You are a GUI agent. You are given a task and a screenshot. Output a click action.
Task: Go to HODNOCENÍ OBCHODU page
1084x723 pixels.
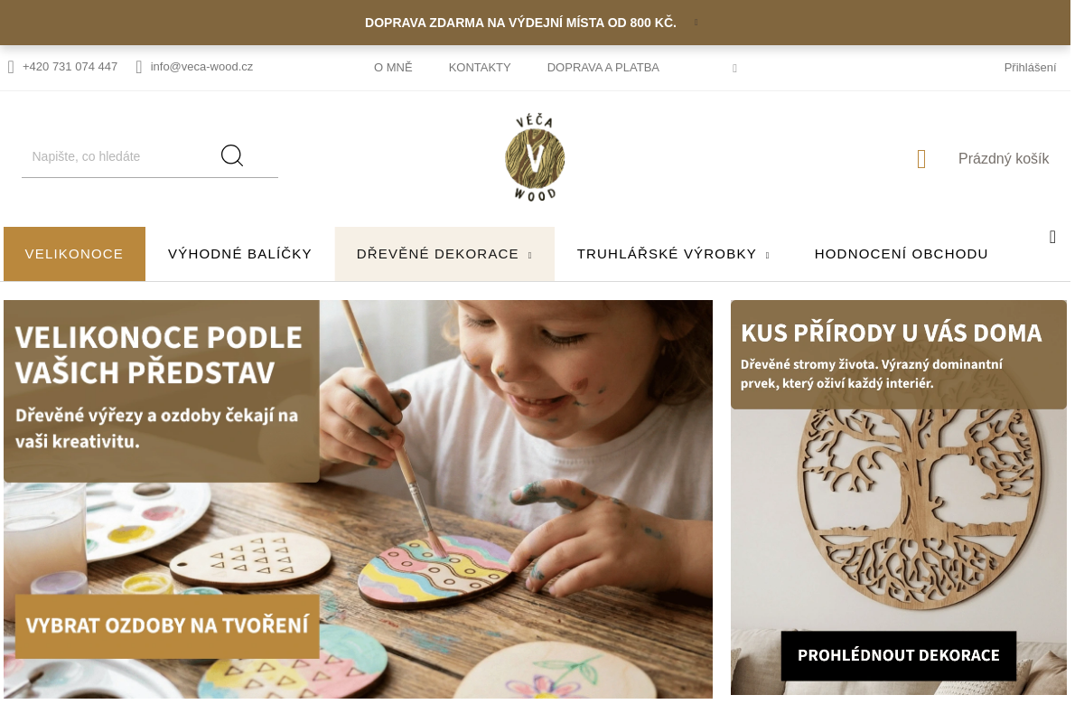[902, 254]
